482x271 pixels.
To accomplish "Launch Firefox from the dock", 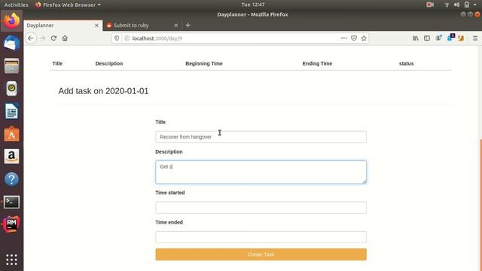I will (x=12, y=21).
